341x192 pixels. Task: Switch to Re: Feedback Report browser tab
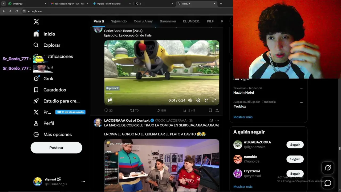point(70,4)
